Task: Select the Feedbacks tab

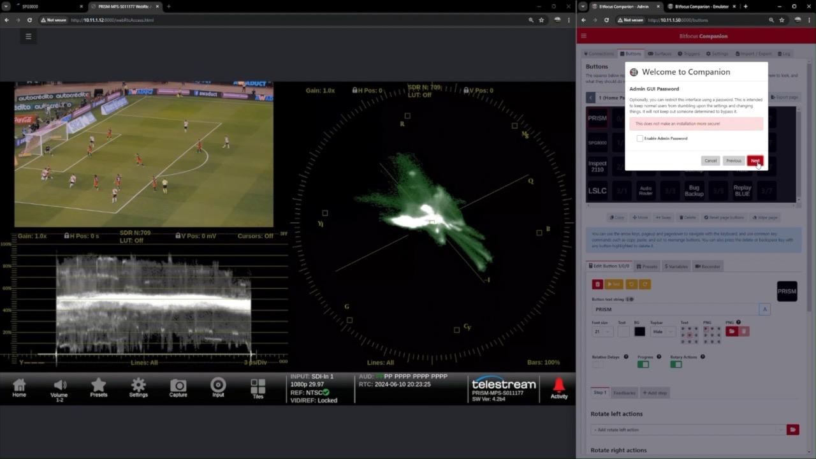Action: click(624, 393)
